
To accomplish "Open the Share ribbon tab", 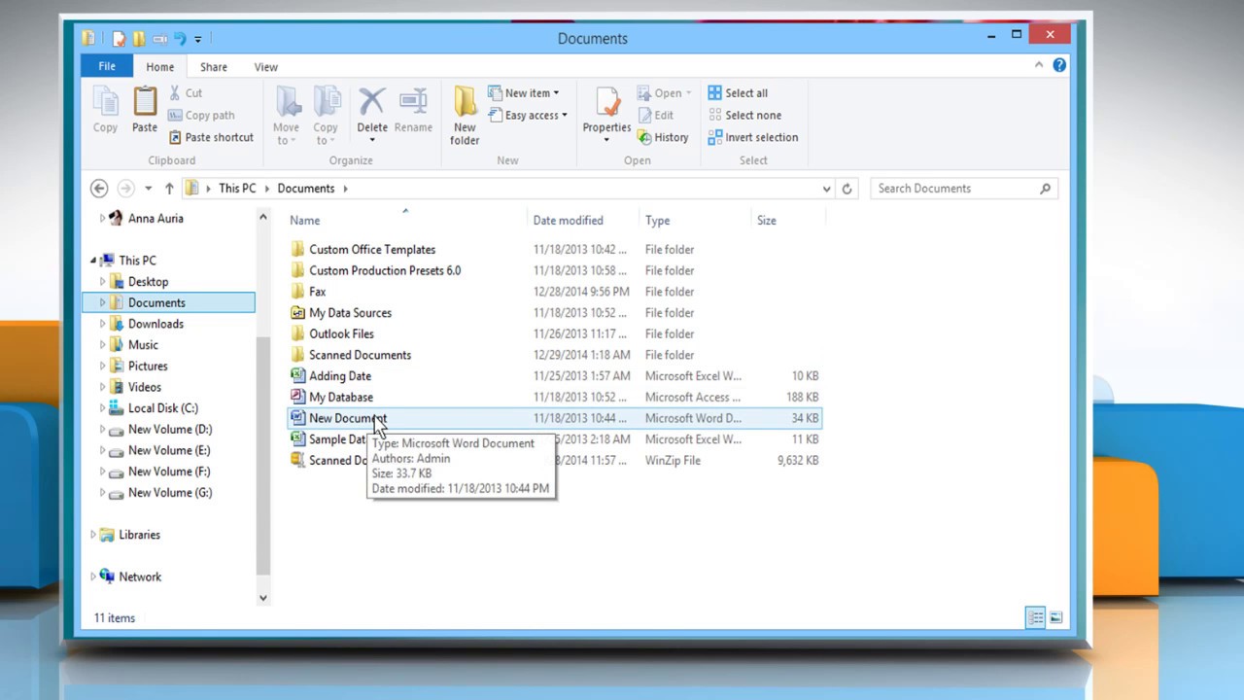I will (214, 67).
